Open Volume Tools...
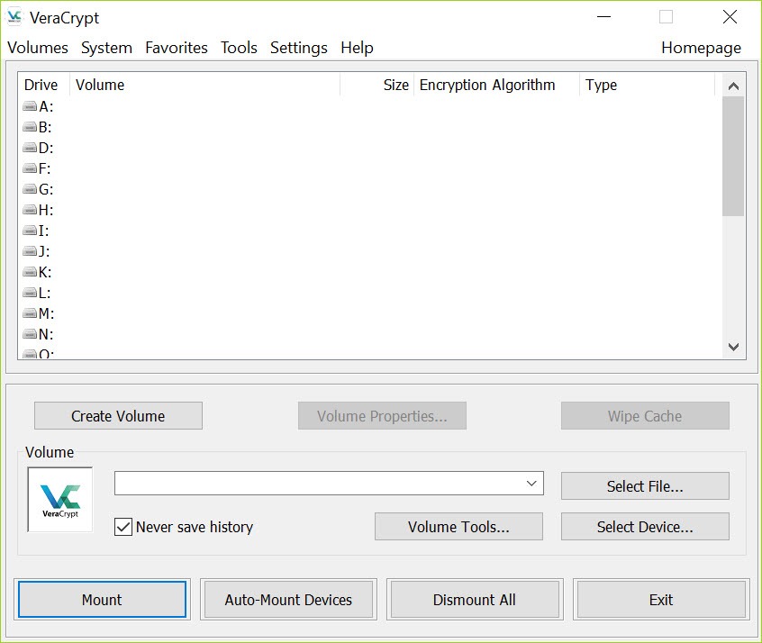Viewport: 762px width, 643px height. click(458, 527)
